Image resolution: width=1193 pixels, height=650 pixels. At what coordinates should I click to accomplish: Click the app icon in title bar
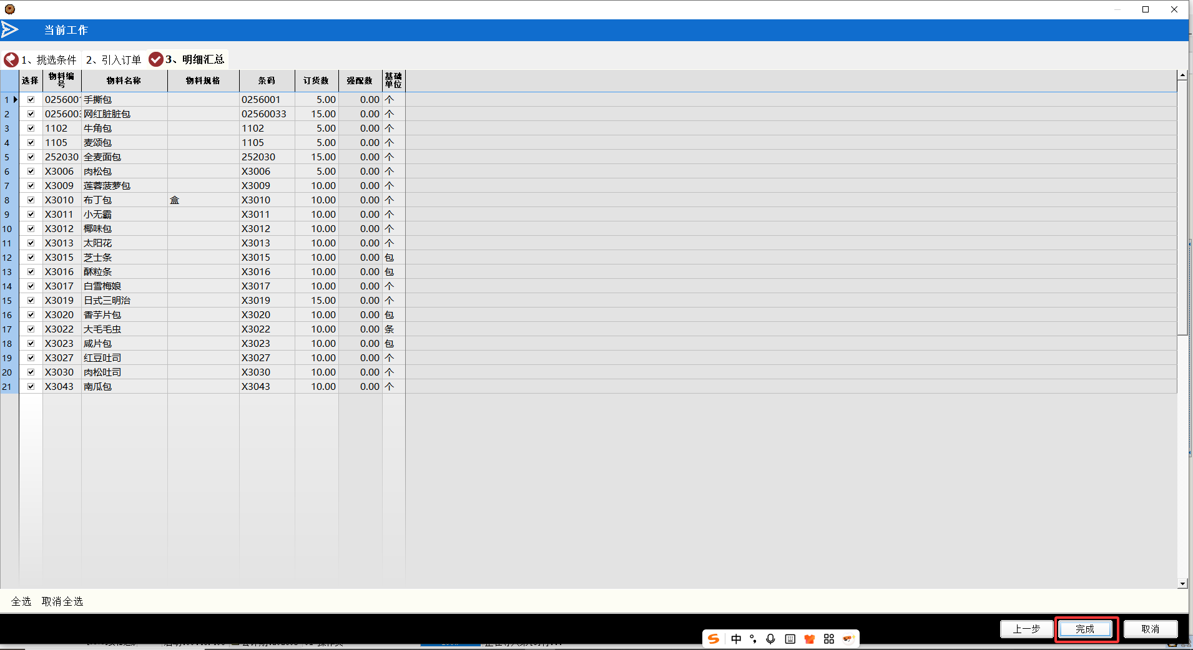(9, 9)
